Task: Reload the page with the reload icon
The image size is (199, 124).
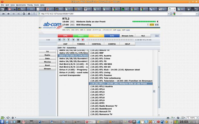Action: tap(24, 14)
